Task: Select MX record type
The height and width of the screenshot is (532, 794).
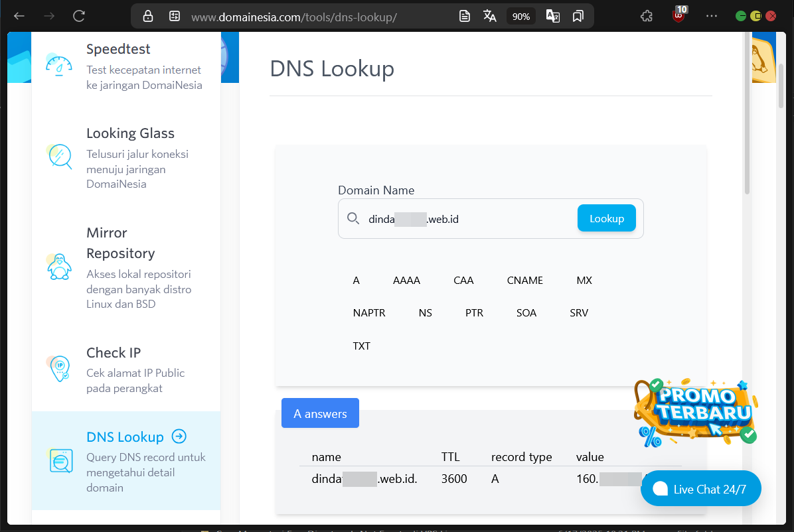Action: pyautogui.click(x=584, y=281)
